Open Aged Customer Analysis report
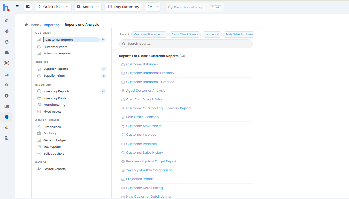 tap(145, 91)
